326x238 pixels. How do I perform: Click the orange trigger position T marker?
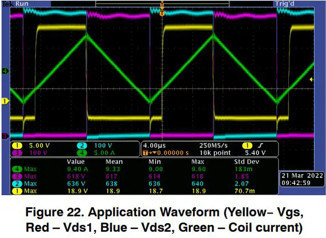click(162, 14)
